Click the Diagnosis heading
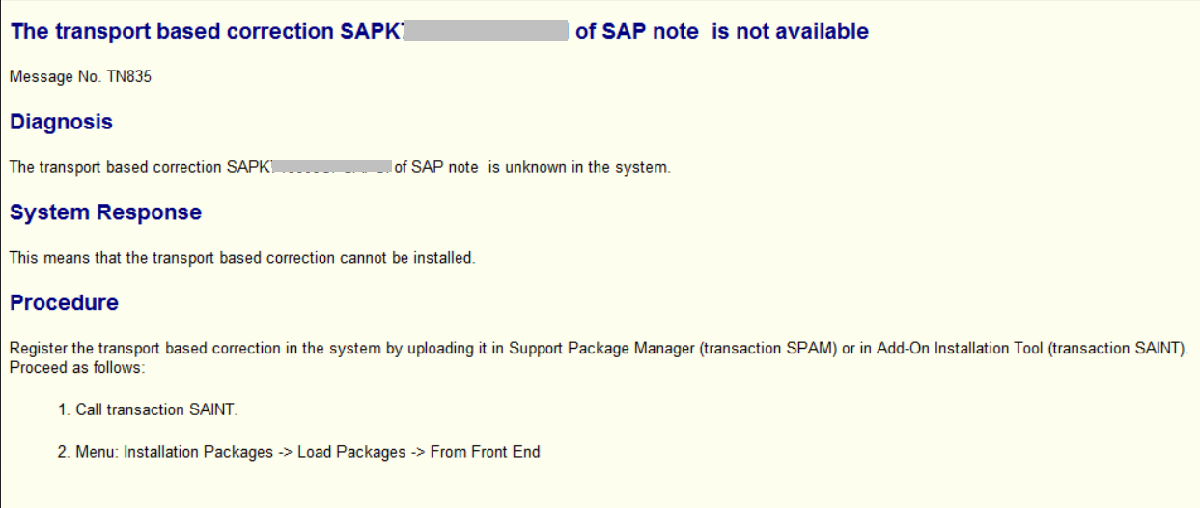 [61, 122]
